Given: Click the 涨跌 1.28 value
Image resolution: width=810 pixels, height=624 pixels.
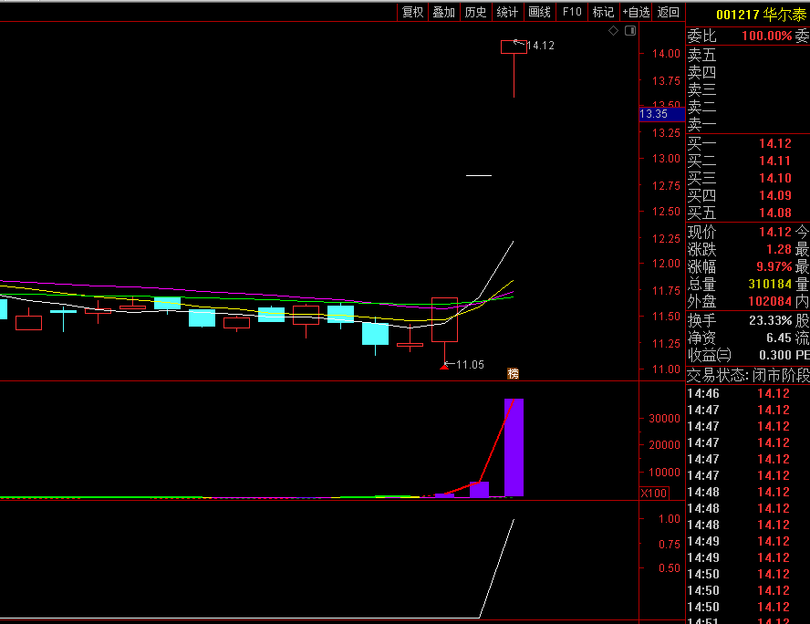Looking at the screenshot, I should (x=778, y=249).
